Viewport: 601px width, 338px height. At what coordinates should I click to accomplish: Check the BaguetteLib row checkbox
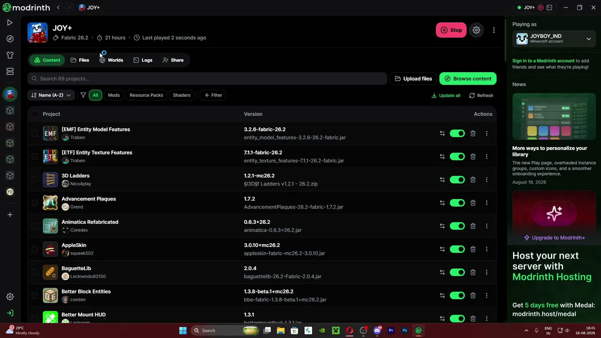click(x=35, y=272)
